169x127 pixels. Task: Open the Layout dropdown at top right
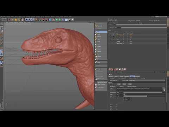click(x=161, y=17)
